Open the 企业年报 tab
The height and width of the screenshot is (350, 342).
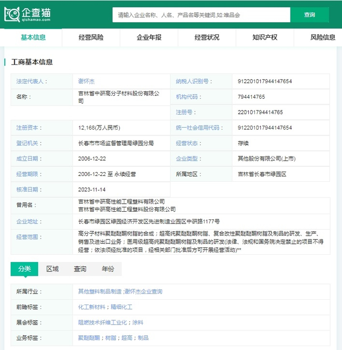[x=149, y=37]
